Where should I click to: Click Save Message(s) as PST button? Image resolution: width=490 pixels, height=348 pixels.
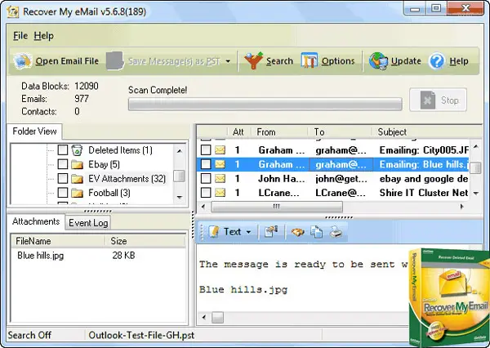164,61
